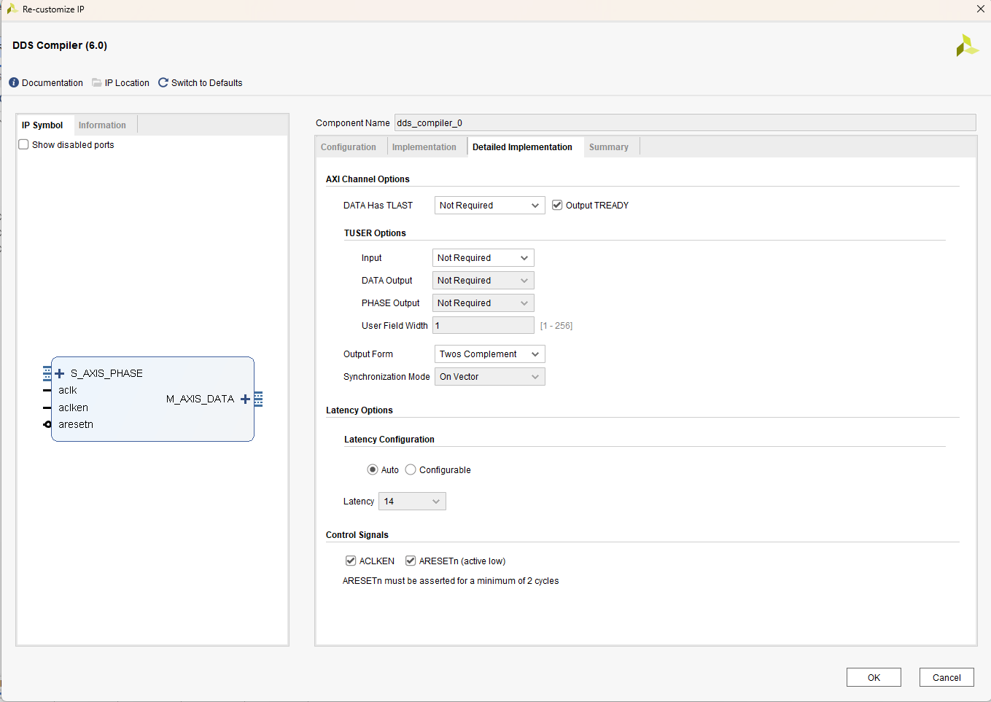Expand M_AXIS_DATA interface with plus icon
The image size is (991, 702).
click(x=245, y=399)
